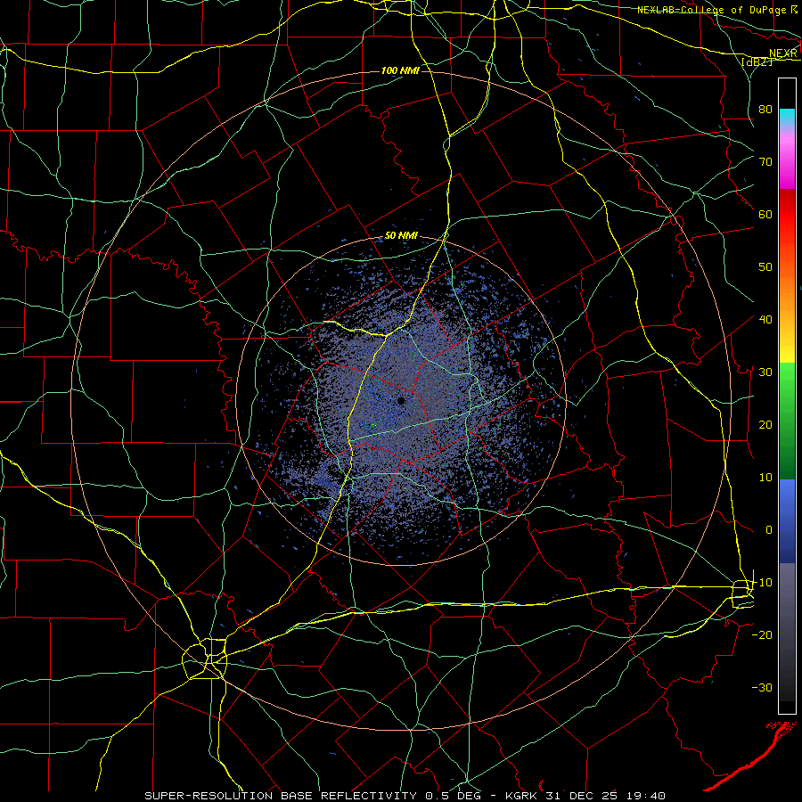Click the NEXR label above the legend
Screen dimensions: 802x802
[x=783, y=53]
